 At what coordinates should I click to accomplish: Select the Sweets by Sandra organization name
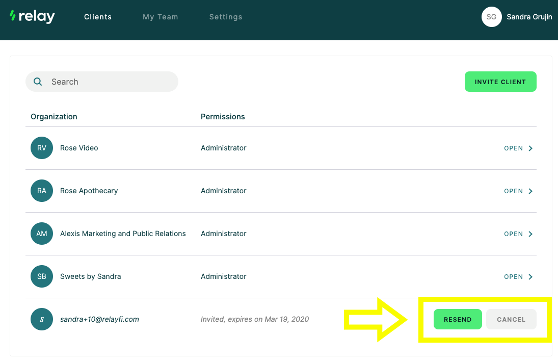point(90,276)
